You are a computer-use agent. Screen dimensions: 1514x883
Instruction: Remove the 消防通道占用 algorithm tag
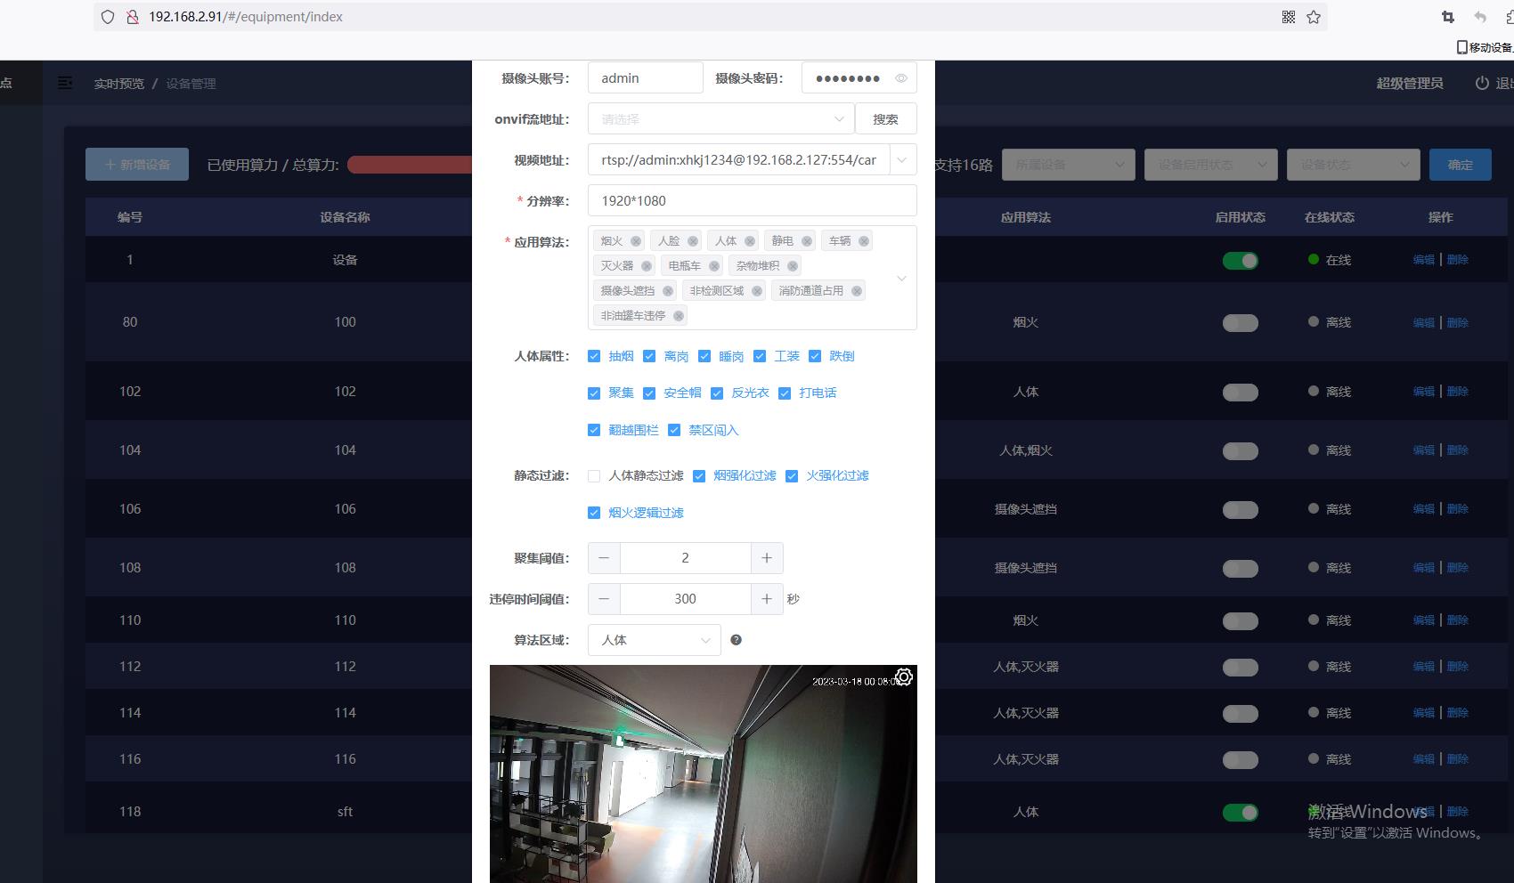857,291
